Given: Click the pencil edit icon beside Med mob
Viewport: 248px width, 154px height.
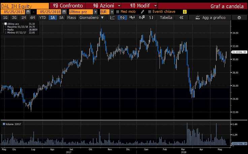Looking at the screenshot, I should [x=142, y=11].
